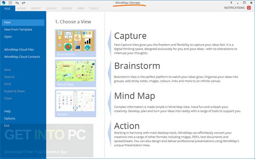Screen dimensions: 255x159
Task: Click the Save icon in quick access toolbar
Action: 10,3
